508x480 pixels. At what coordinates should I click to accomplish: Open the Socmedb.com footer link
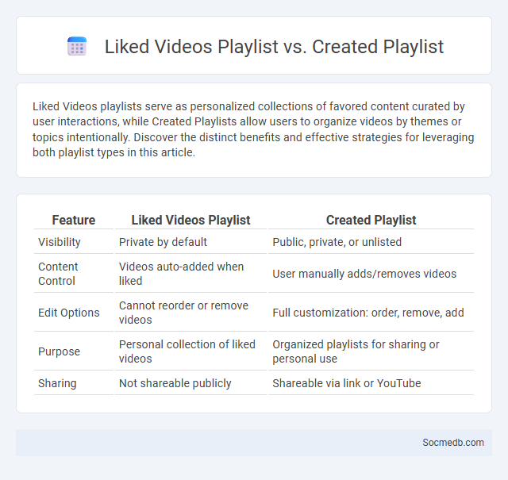point(453,443)
